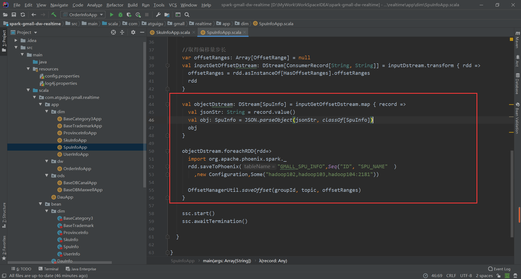Expand the .idea folder
The width and height of the screenshot is (521, 279).
click(16, 40)
